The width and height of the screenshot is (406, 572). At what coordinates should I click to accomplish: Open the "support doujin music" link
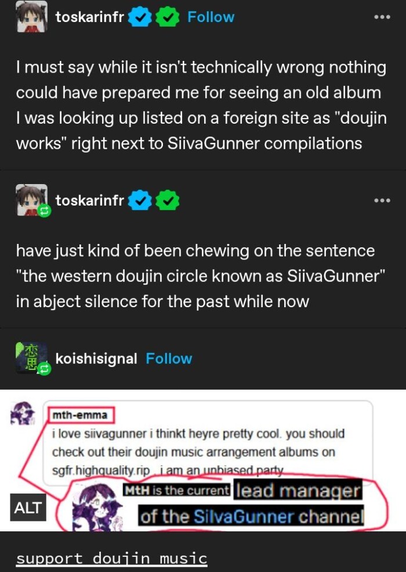coord(111,559)
